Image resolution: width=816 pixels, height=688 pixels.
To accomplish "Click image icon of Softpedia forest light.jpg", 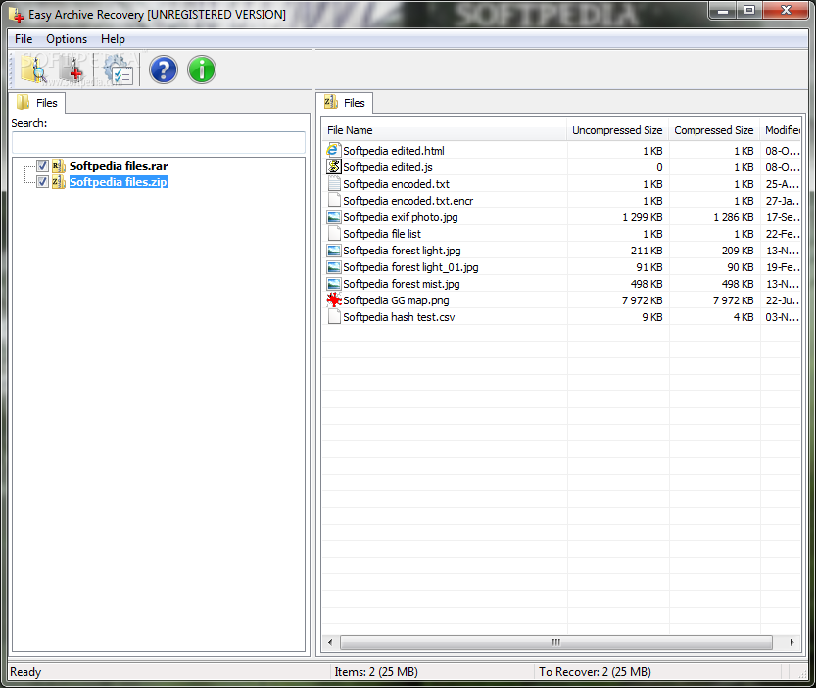I will pyautogui.click(x=334, y=251).
